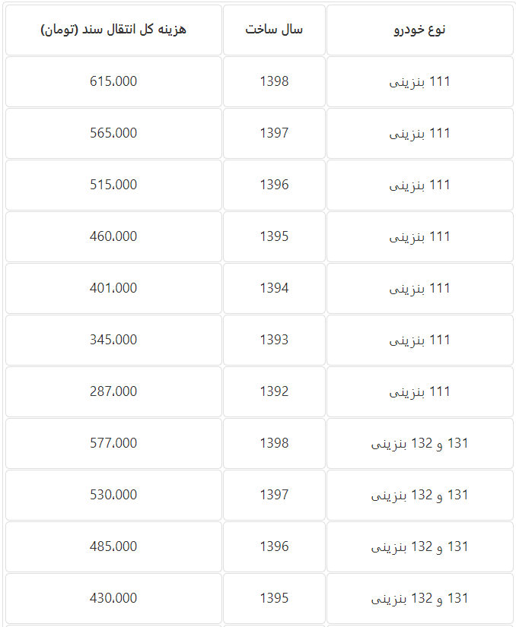The width and height of the screenshot is (516, 627).
Task: Click the 'سال ساخت' column header
Action: (x=274, y=30)
